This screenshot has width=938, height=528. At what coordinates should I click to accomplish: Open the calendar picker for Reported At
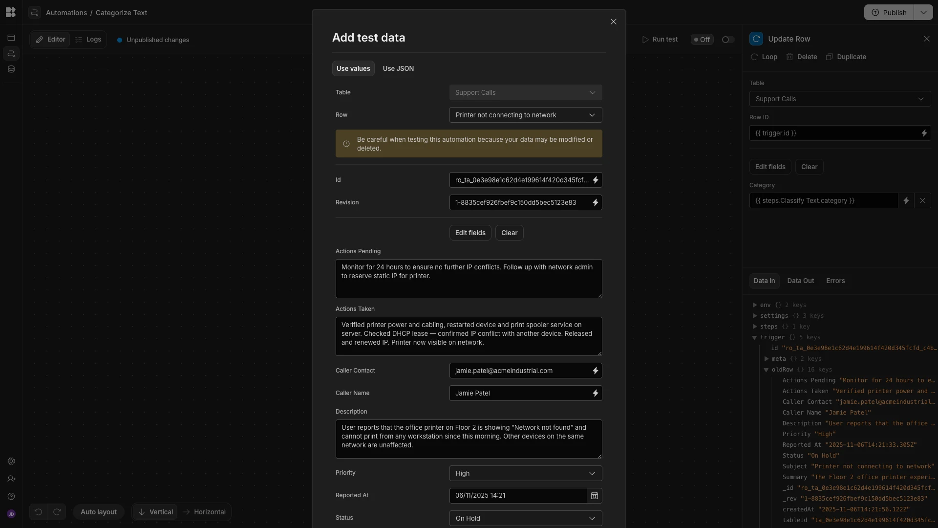594,496
